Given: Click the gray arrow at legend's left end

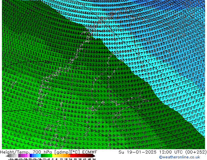Looking at the screenshot, I should [8, 156].
